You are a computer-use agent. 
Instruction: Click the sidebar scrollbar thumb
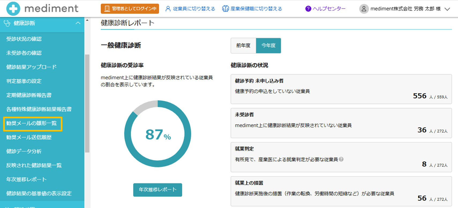click(87, 104)
